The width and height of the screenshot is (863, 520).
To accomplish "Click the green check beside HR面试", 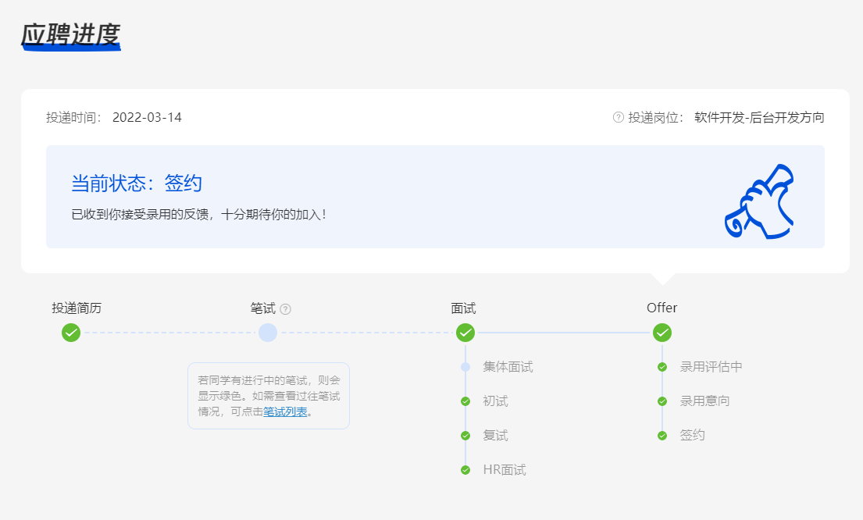I will click(465, 470).
